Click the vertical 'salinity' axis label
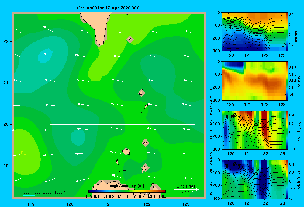The height and width of the screenshot is (207, 304). click(x=299, y=82)
